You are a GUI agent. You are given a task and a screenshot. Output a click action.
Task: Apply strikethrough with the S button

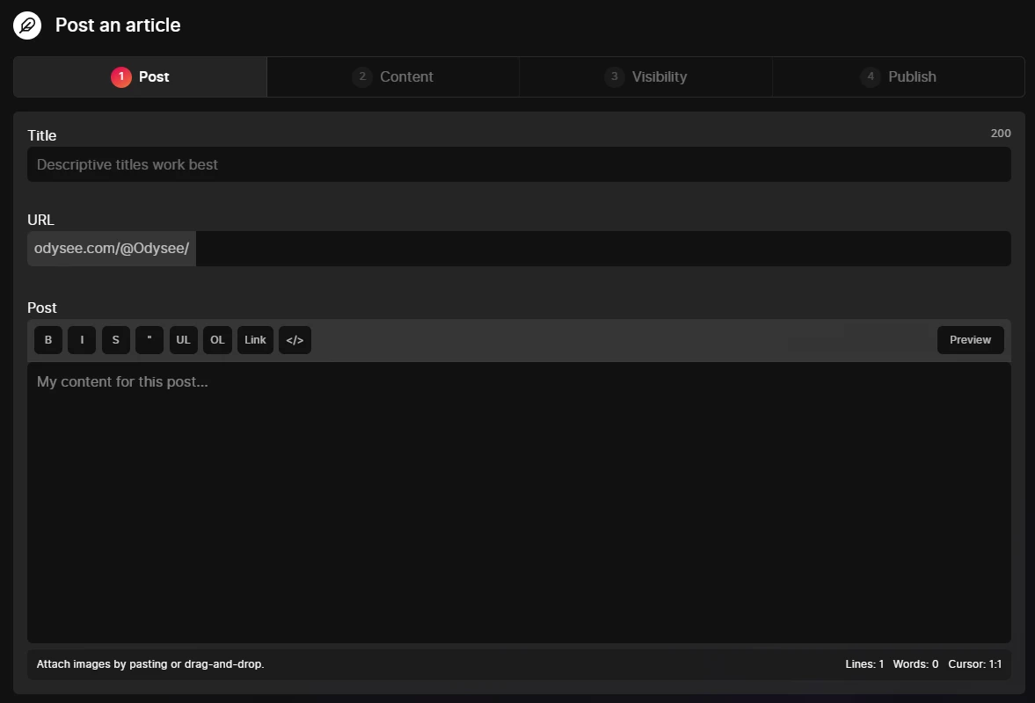pos(115,340)
